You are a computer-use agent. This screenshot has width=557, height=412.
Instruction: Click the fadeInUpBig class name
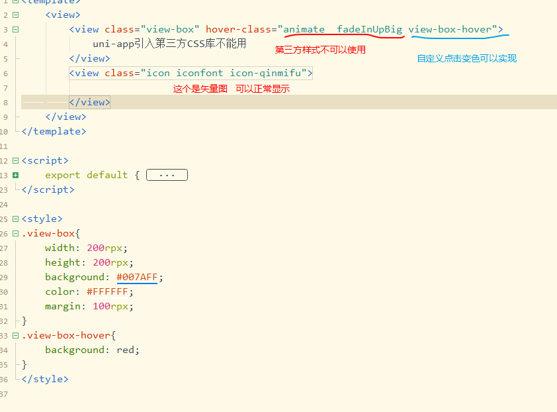tap(369, 29)
